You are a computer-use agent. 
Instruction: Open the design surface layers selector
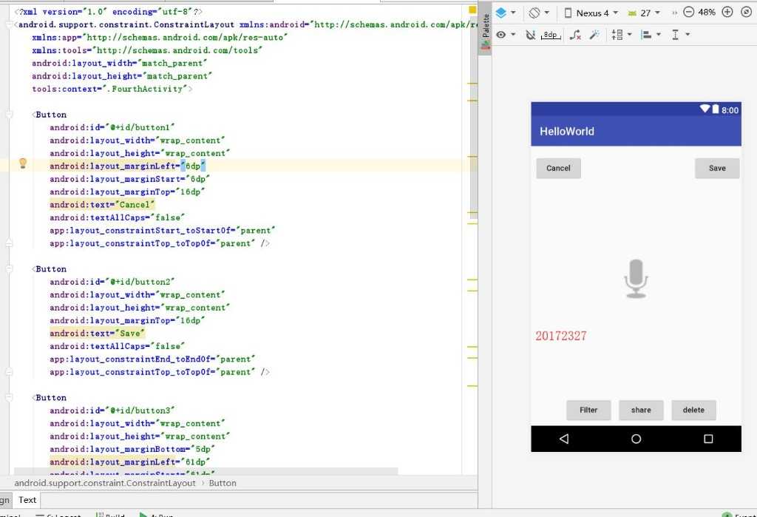[x=501, y=13]
